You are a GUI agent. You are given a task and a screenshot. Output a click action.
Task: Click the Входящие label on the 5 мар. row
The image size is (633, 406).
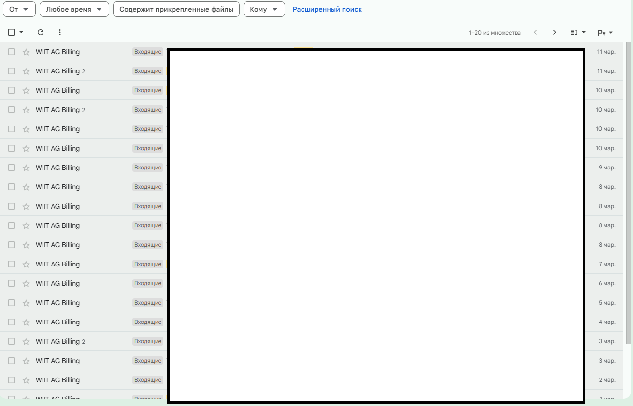click(x=148, y=303)
